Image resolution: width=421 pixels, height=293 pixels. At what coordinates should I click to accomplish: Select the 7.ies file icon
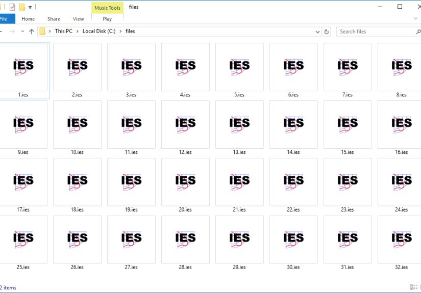pyautogui.click(x=348, y=67)
